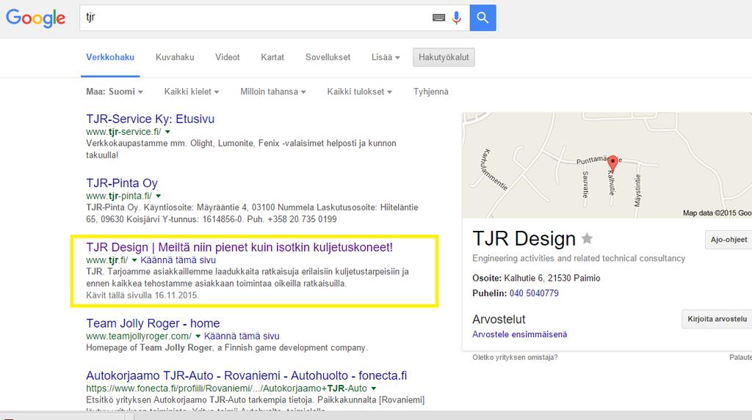The height and width of the screenshot is (420, 752).
Task: Expand the arrow next to www.tjr-service.fi
Action: click(167, 132)
